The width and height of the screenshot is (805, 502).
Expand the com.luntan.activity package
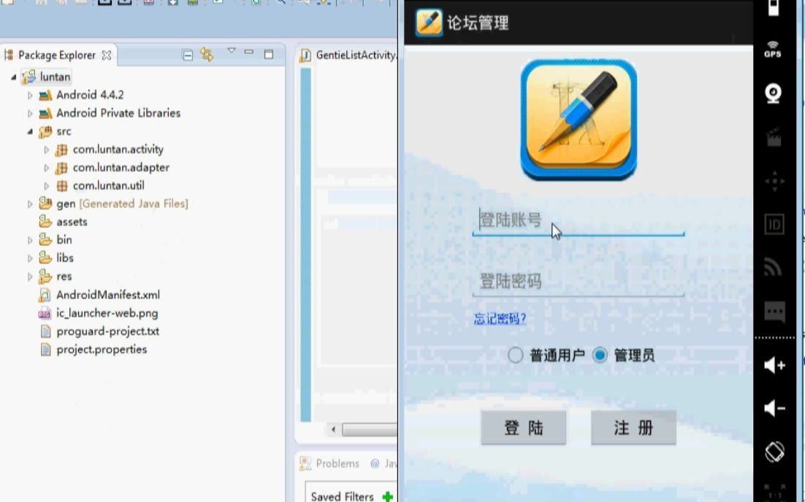point(46,150)
